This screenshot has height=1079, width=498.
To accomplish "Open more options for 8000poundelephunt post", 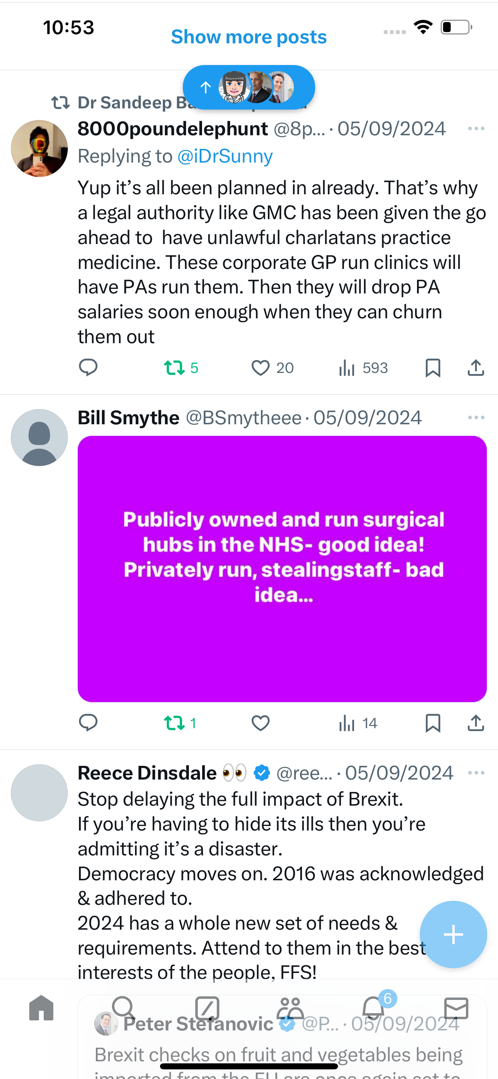I will [x=476, y=128].
